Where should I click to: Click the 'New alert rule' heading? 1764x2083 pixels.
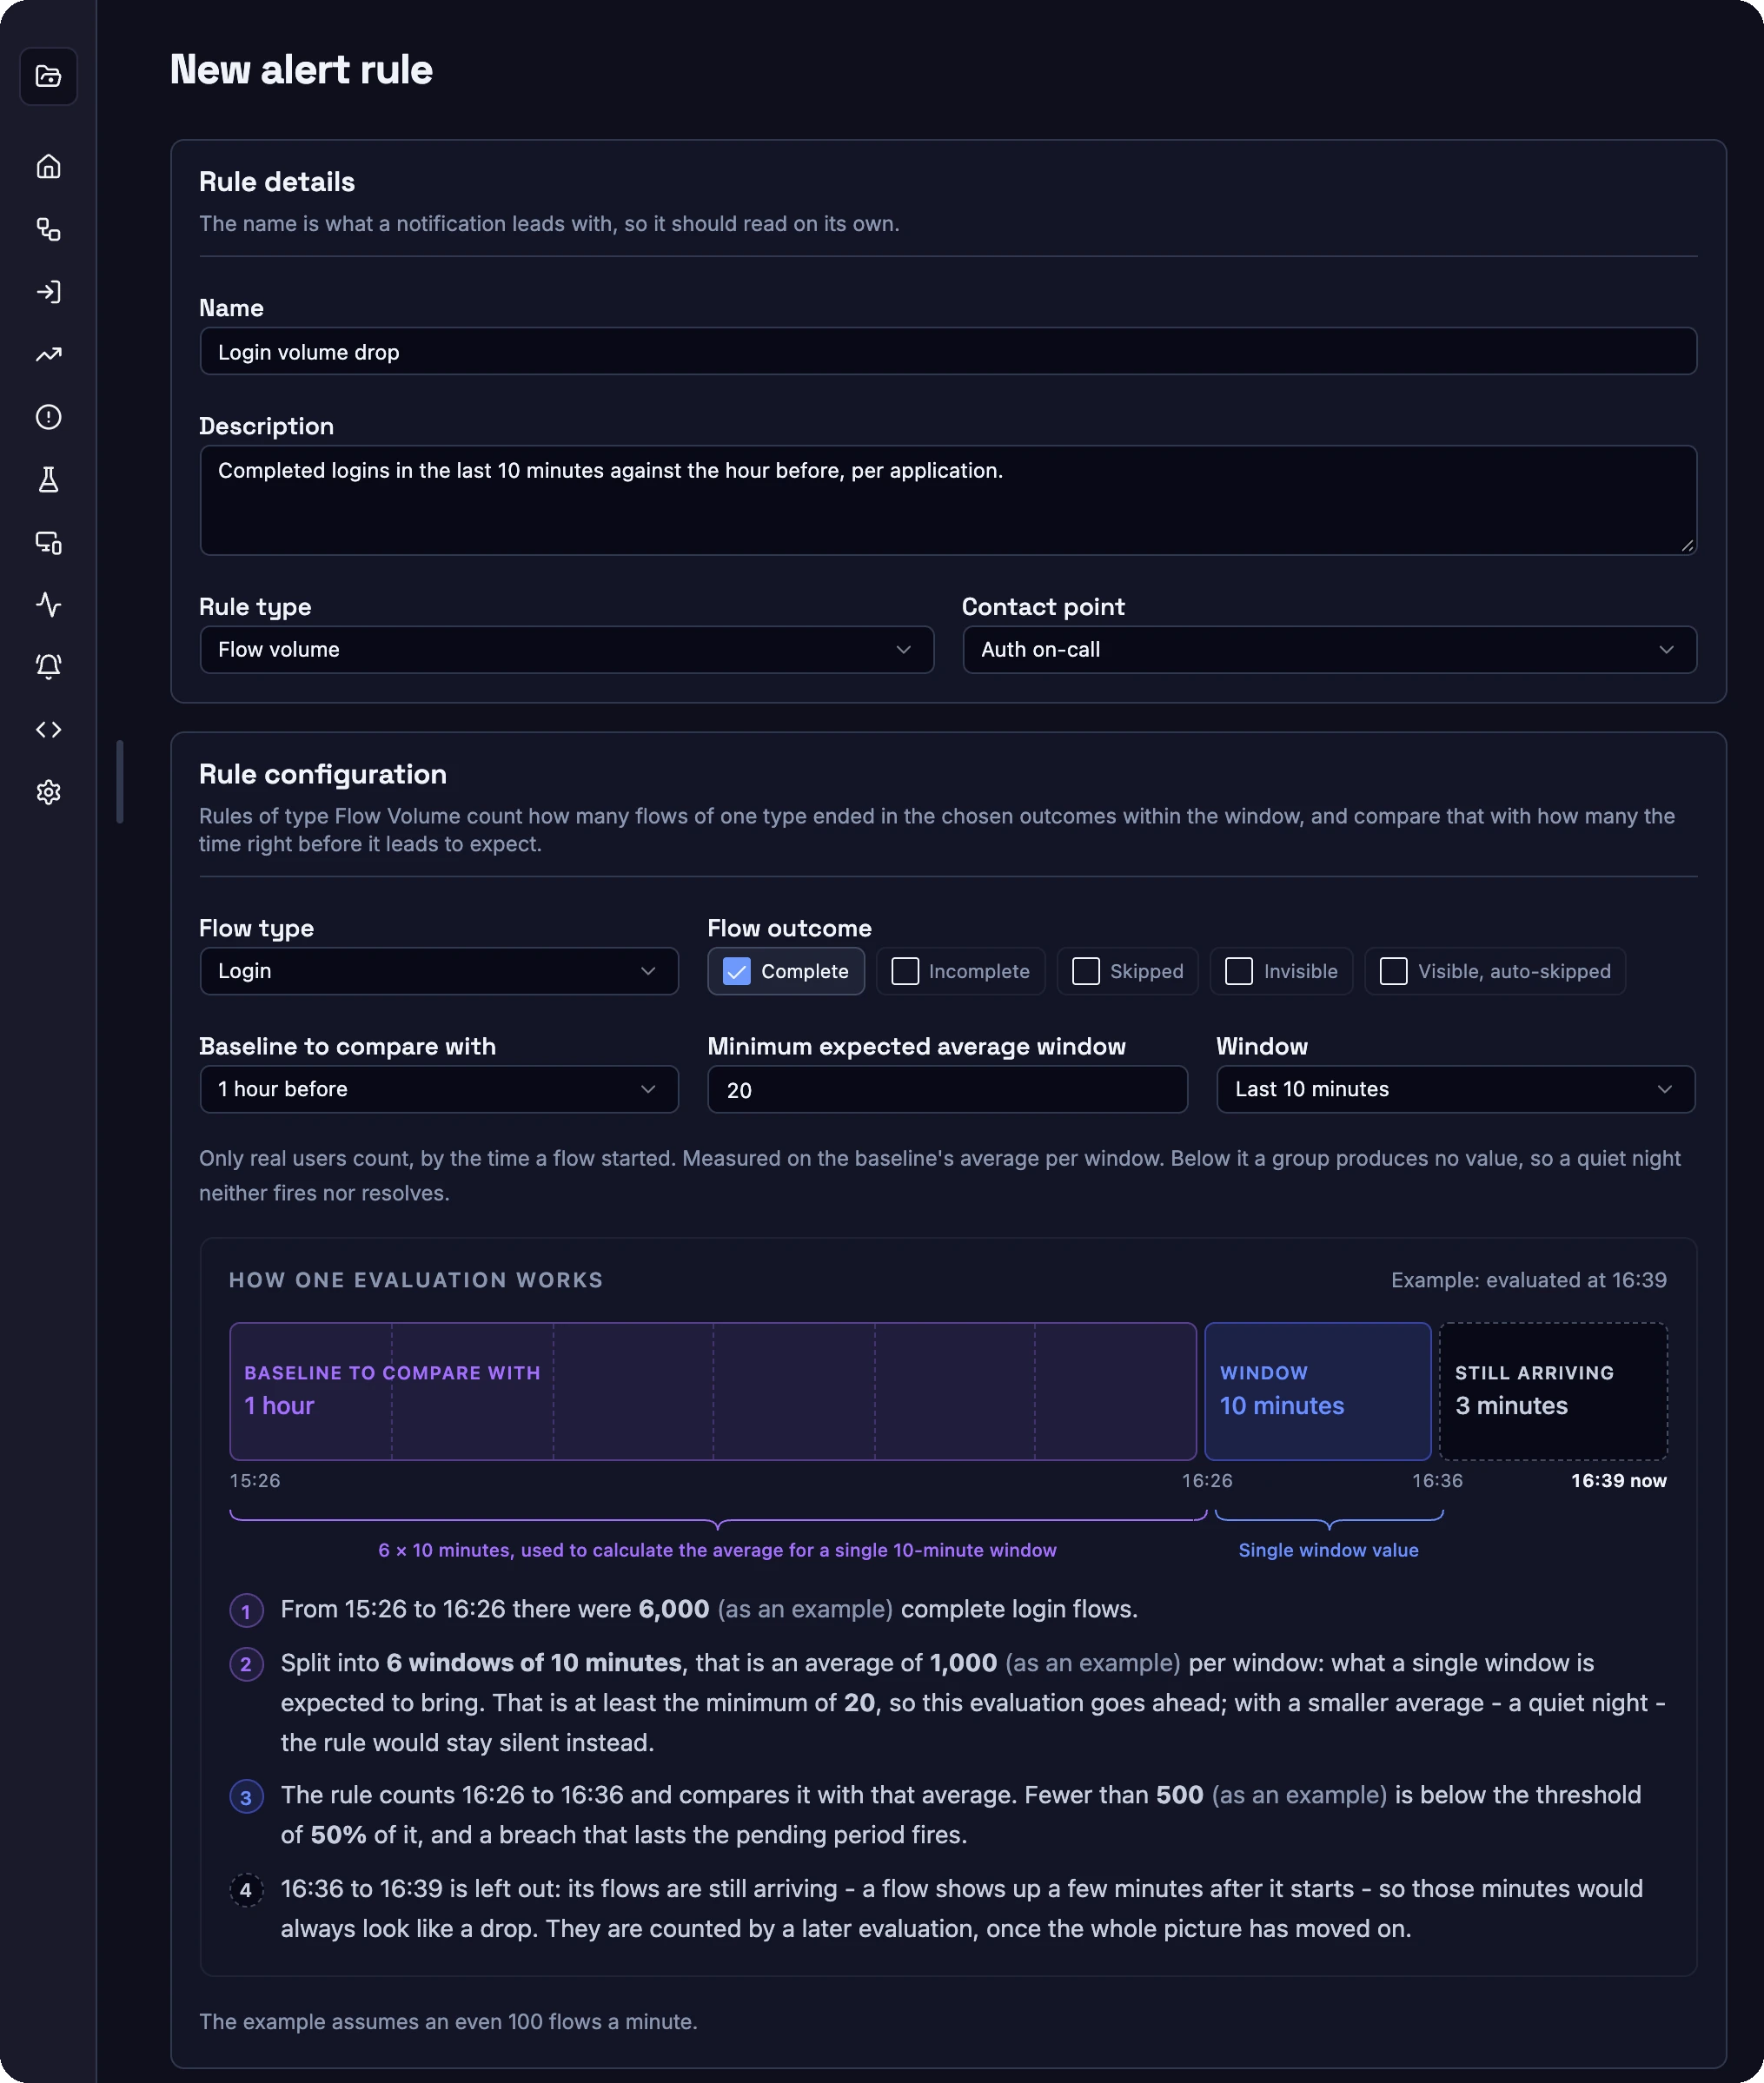point(301,70)
